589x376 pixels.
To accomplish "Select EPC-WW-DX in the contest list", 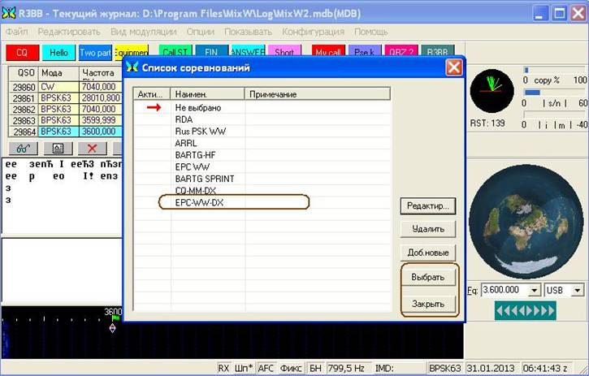I will (x=200, y=202).
